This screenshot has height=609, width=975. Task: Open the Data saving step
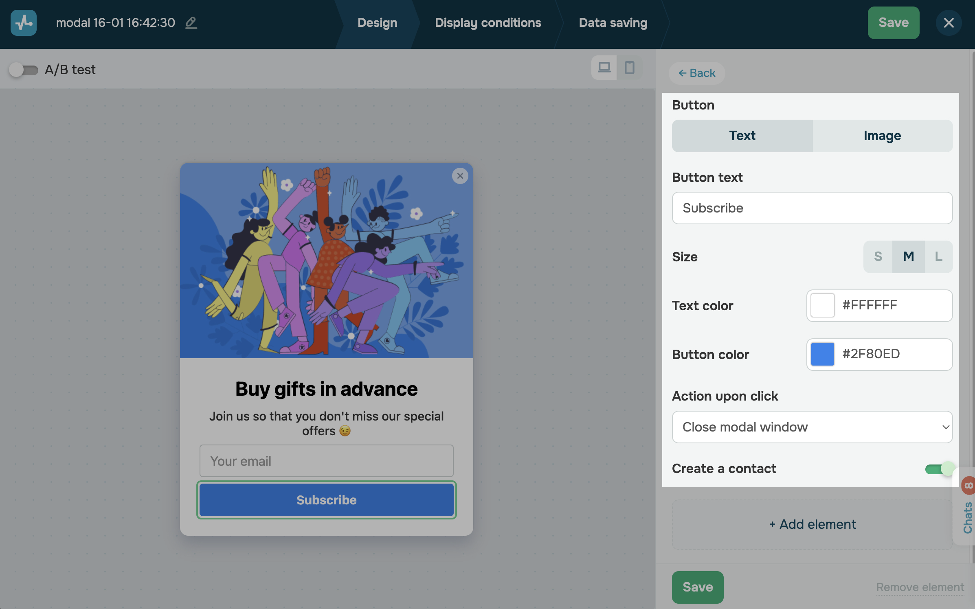click(613, 23)
